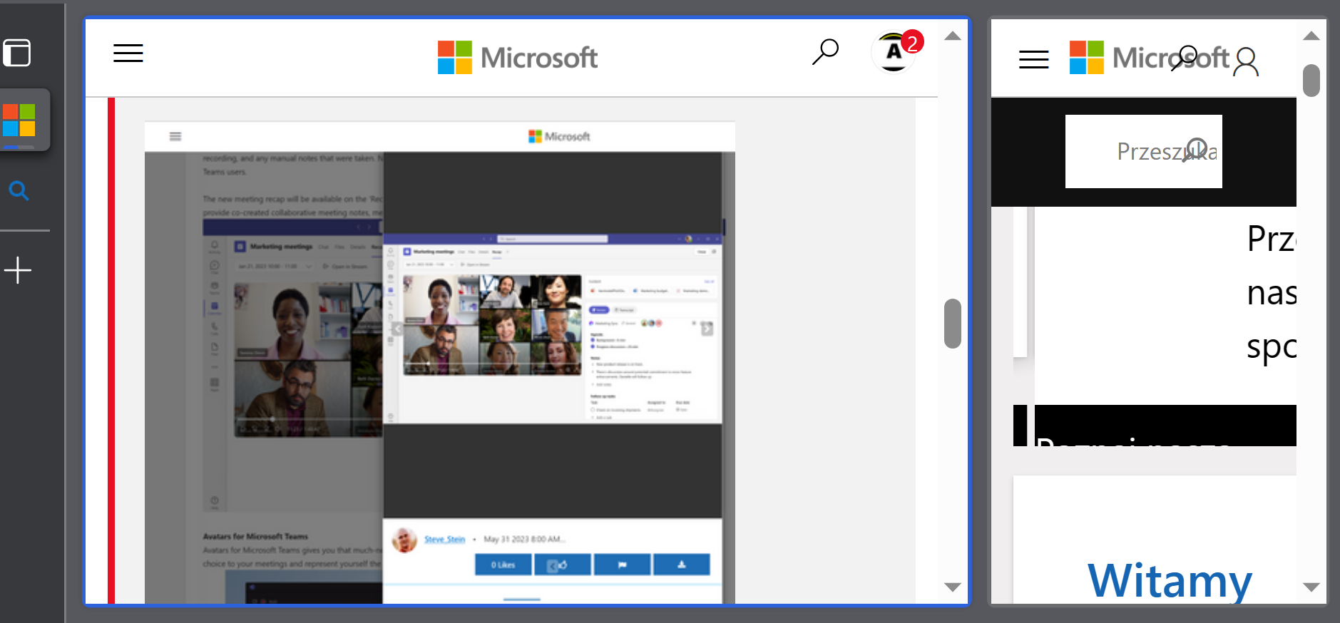Click the small Microsoft logo in embedded page
1340x623 pixels.
coord(559,136)
